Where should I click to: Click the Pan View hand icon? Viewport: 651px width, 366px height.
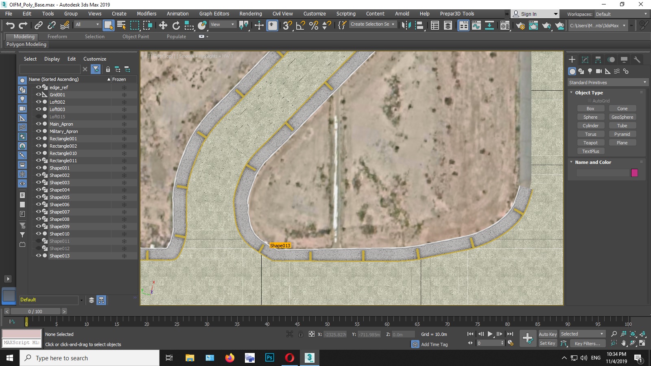click(624, 343)
